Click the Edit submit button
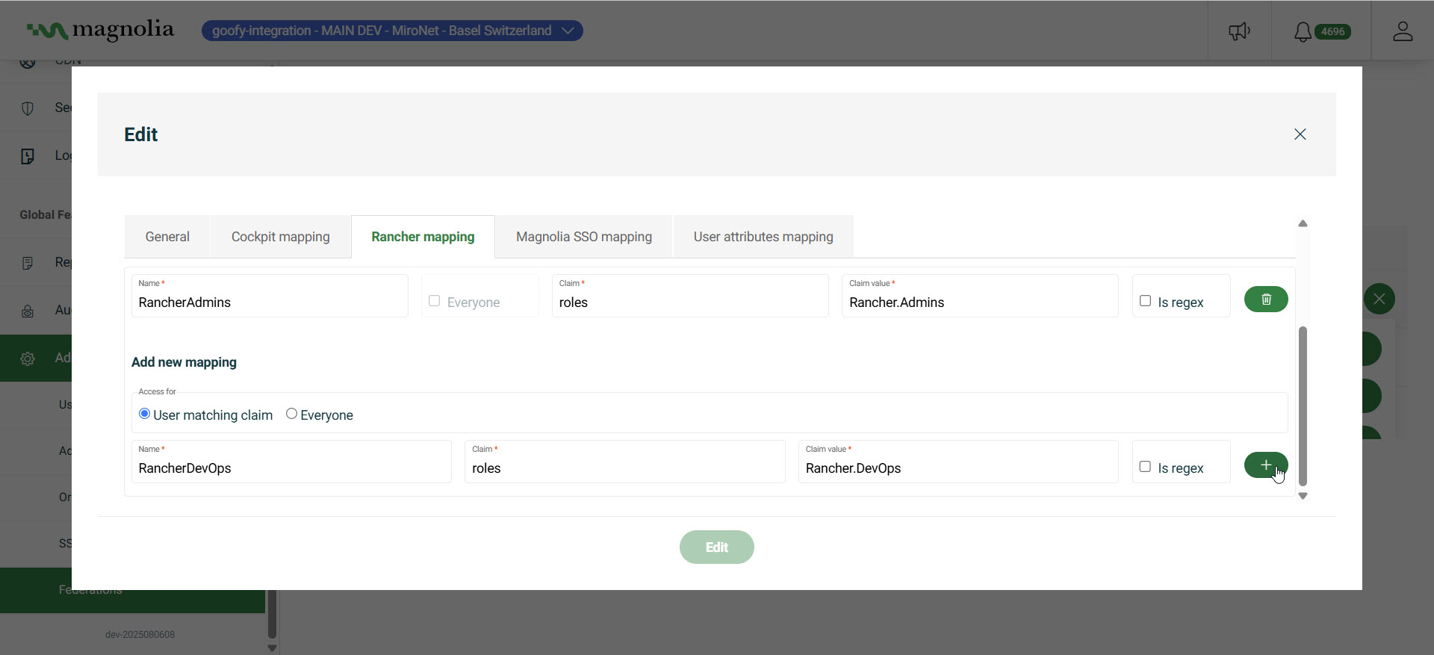 click(717, 547)
